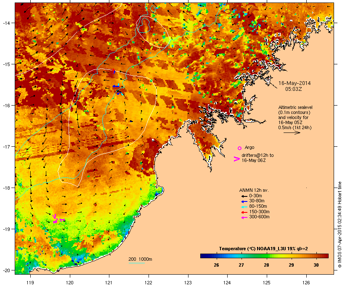Click the magenta 300-600m legend arrow
Viewport: 345px width, 286px height.
[244, 217]
